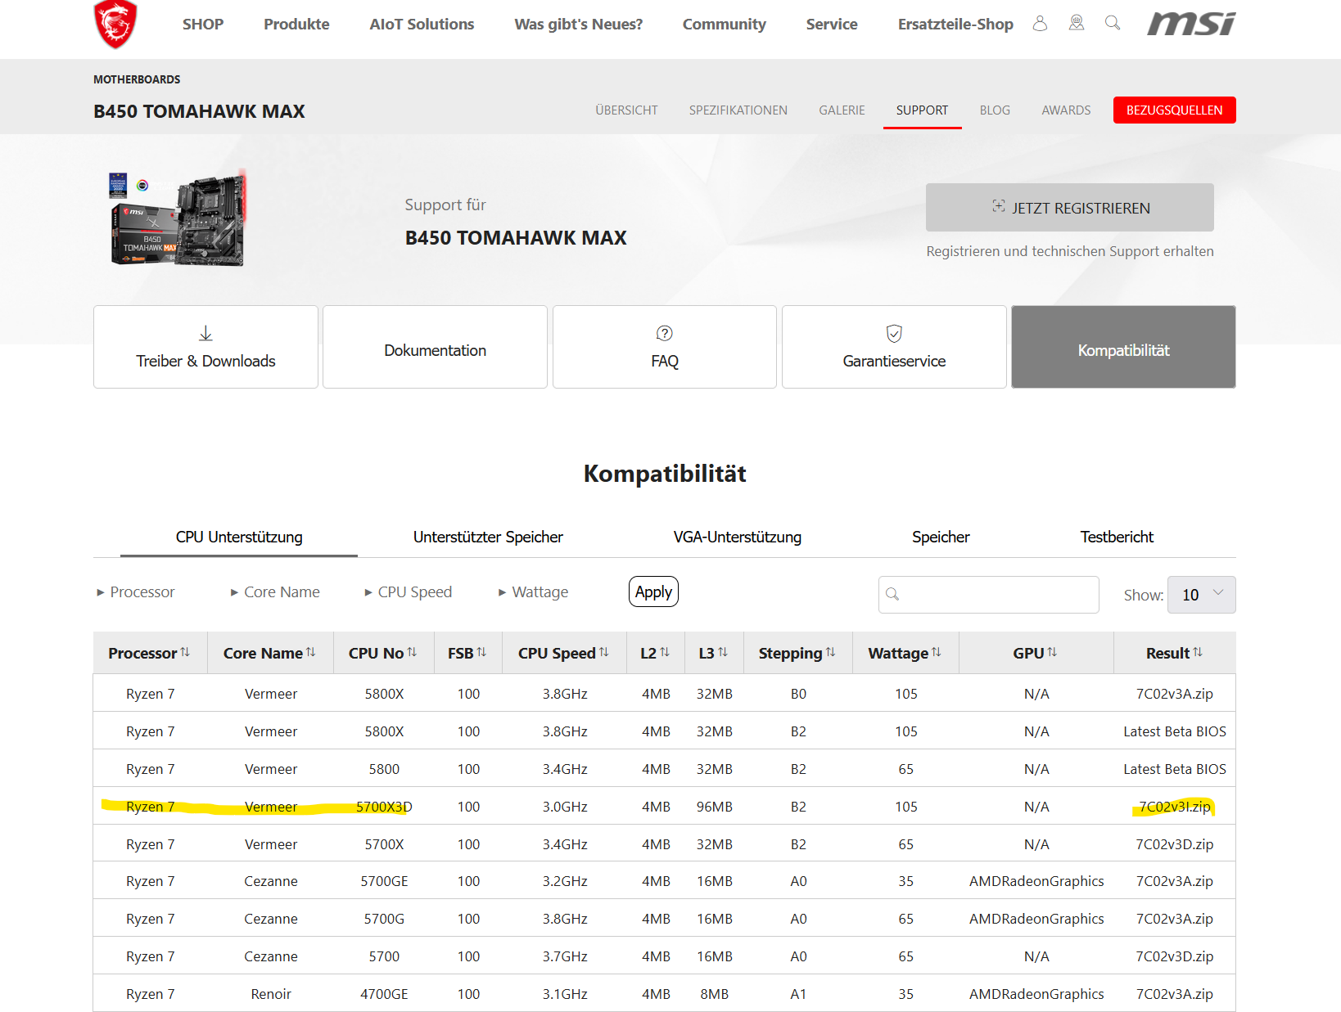Viewport: 1341px width, 1012px height.
Task: Switch to Unterstützter Speicher tab
Action: tap(488, 537)
